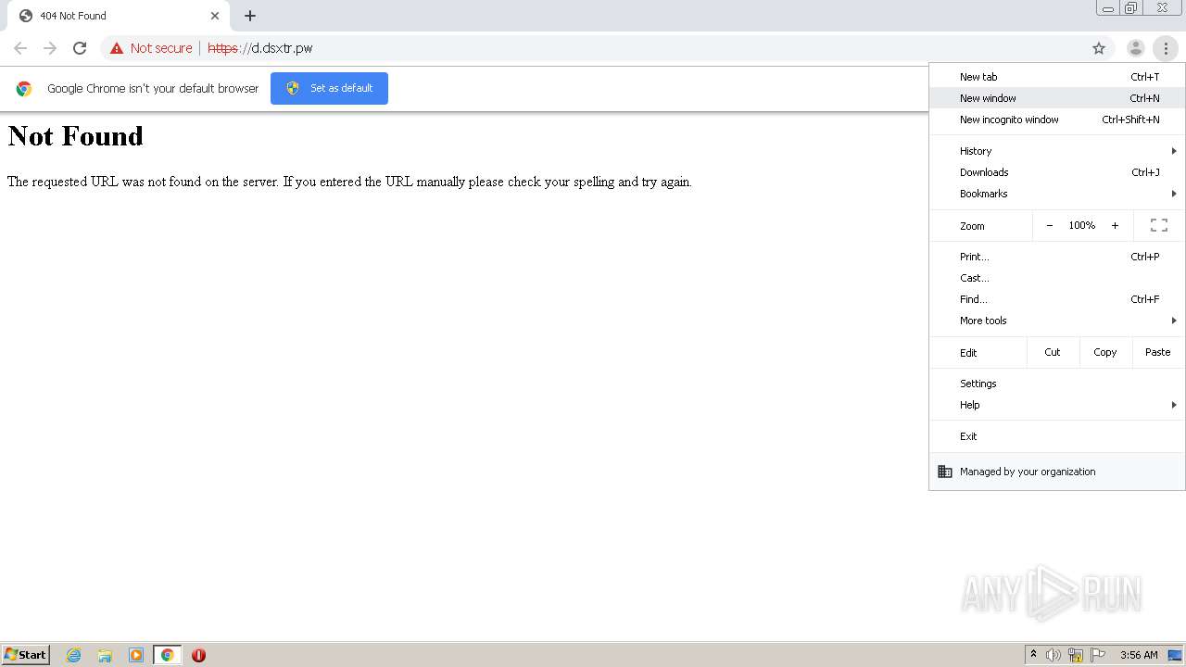
Task: Click the Not secure label
Action: click(x=161, y=48)
